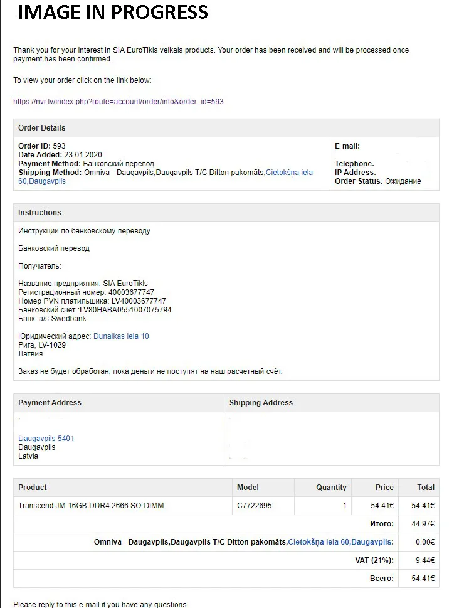Viewport: 469px width, 608px height.
Task: Click the bank account number LV80HABA0551007075794
Action: coord(125,310)
